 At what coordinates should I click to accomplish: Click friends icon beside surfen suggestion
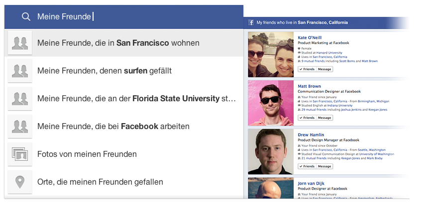click(20, 71)
